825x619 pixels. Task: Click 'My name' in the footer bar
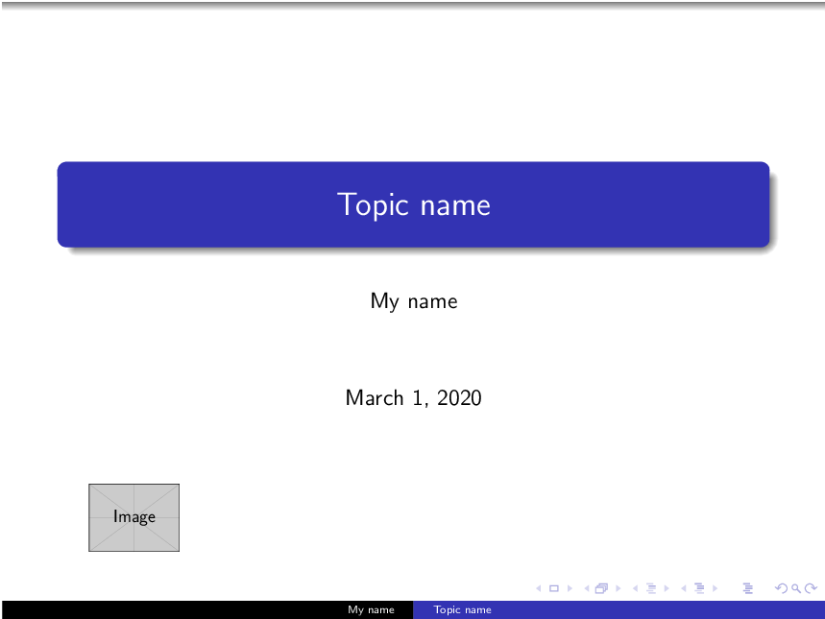point(371,609)
